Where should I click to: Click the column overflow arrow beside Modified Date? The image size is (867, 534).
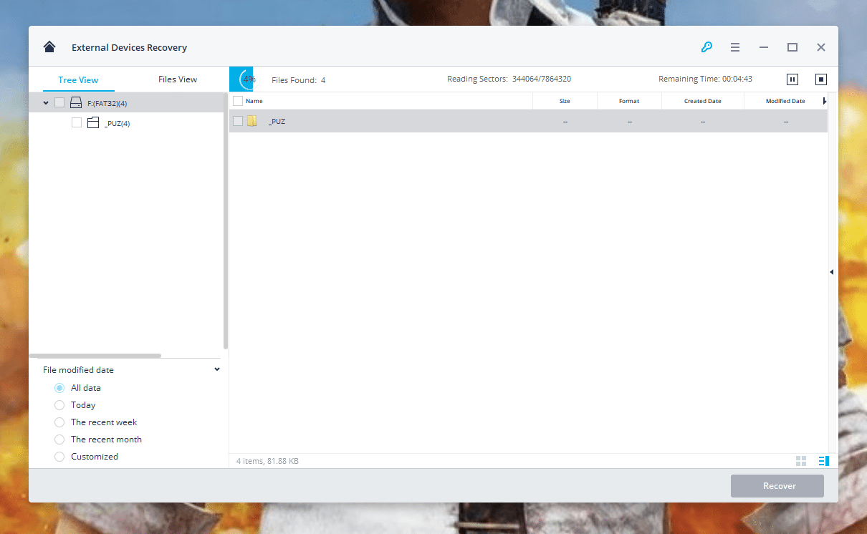tap(825, 101)
